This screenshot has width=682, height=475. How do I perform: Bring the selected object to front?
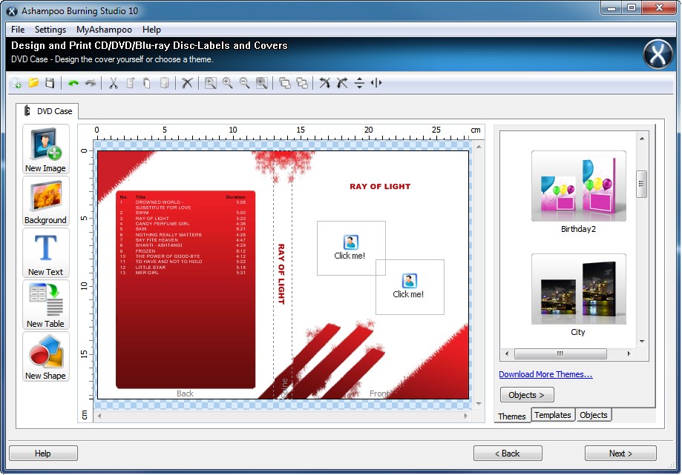pos(285,83)
